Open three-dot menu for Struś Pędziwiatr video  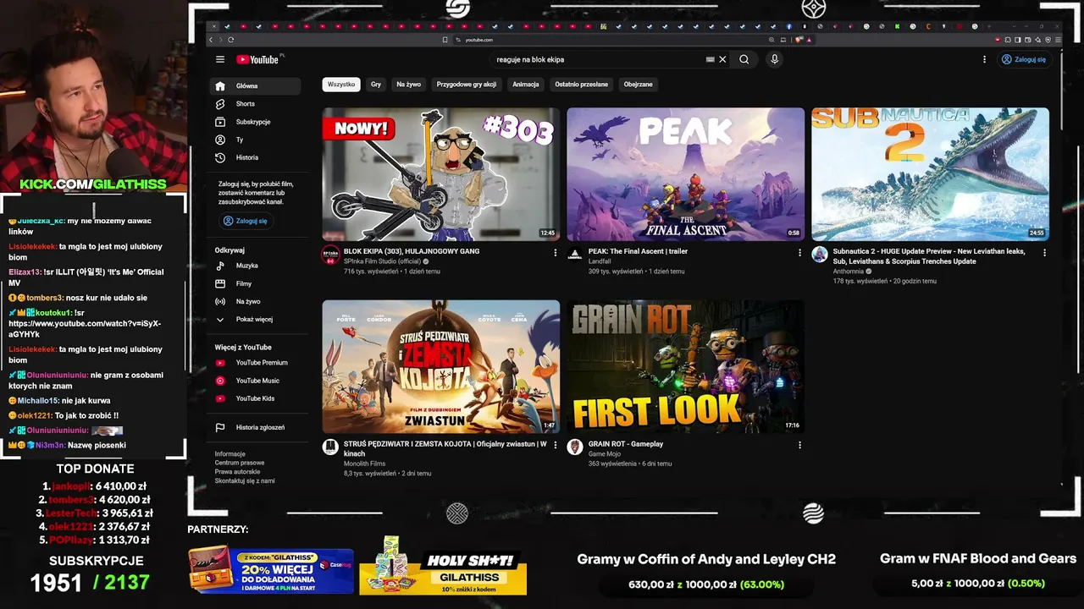(x=556, y=445)
